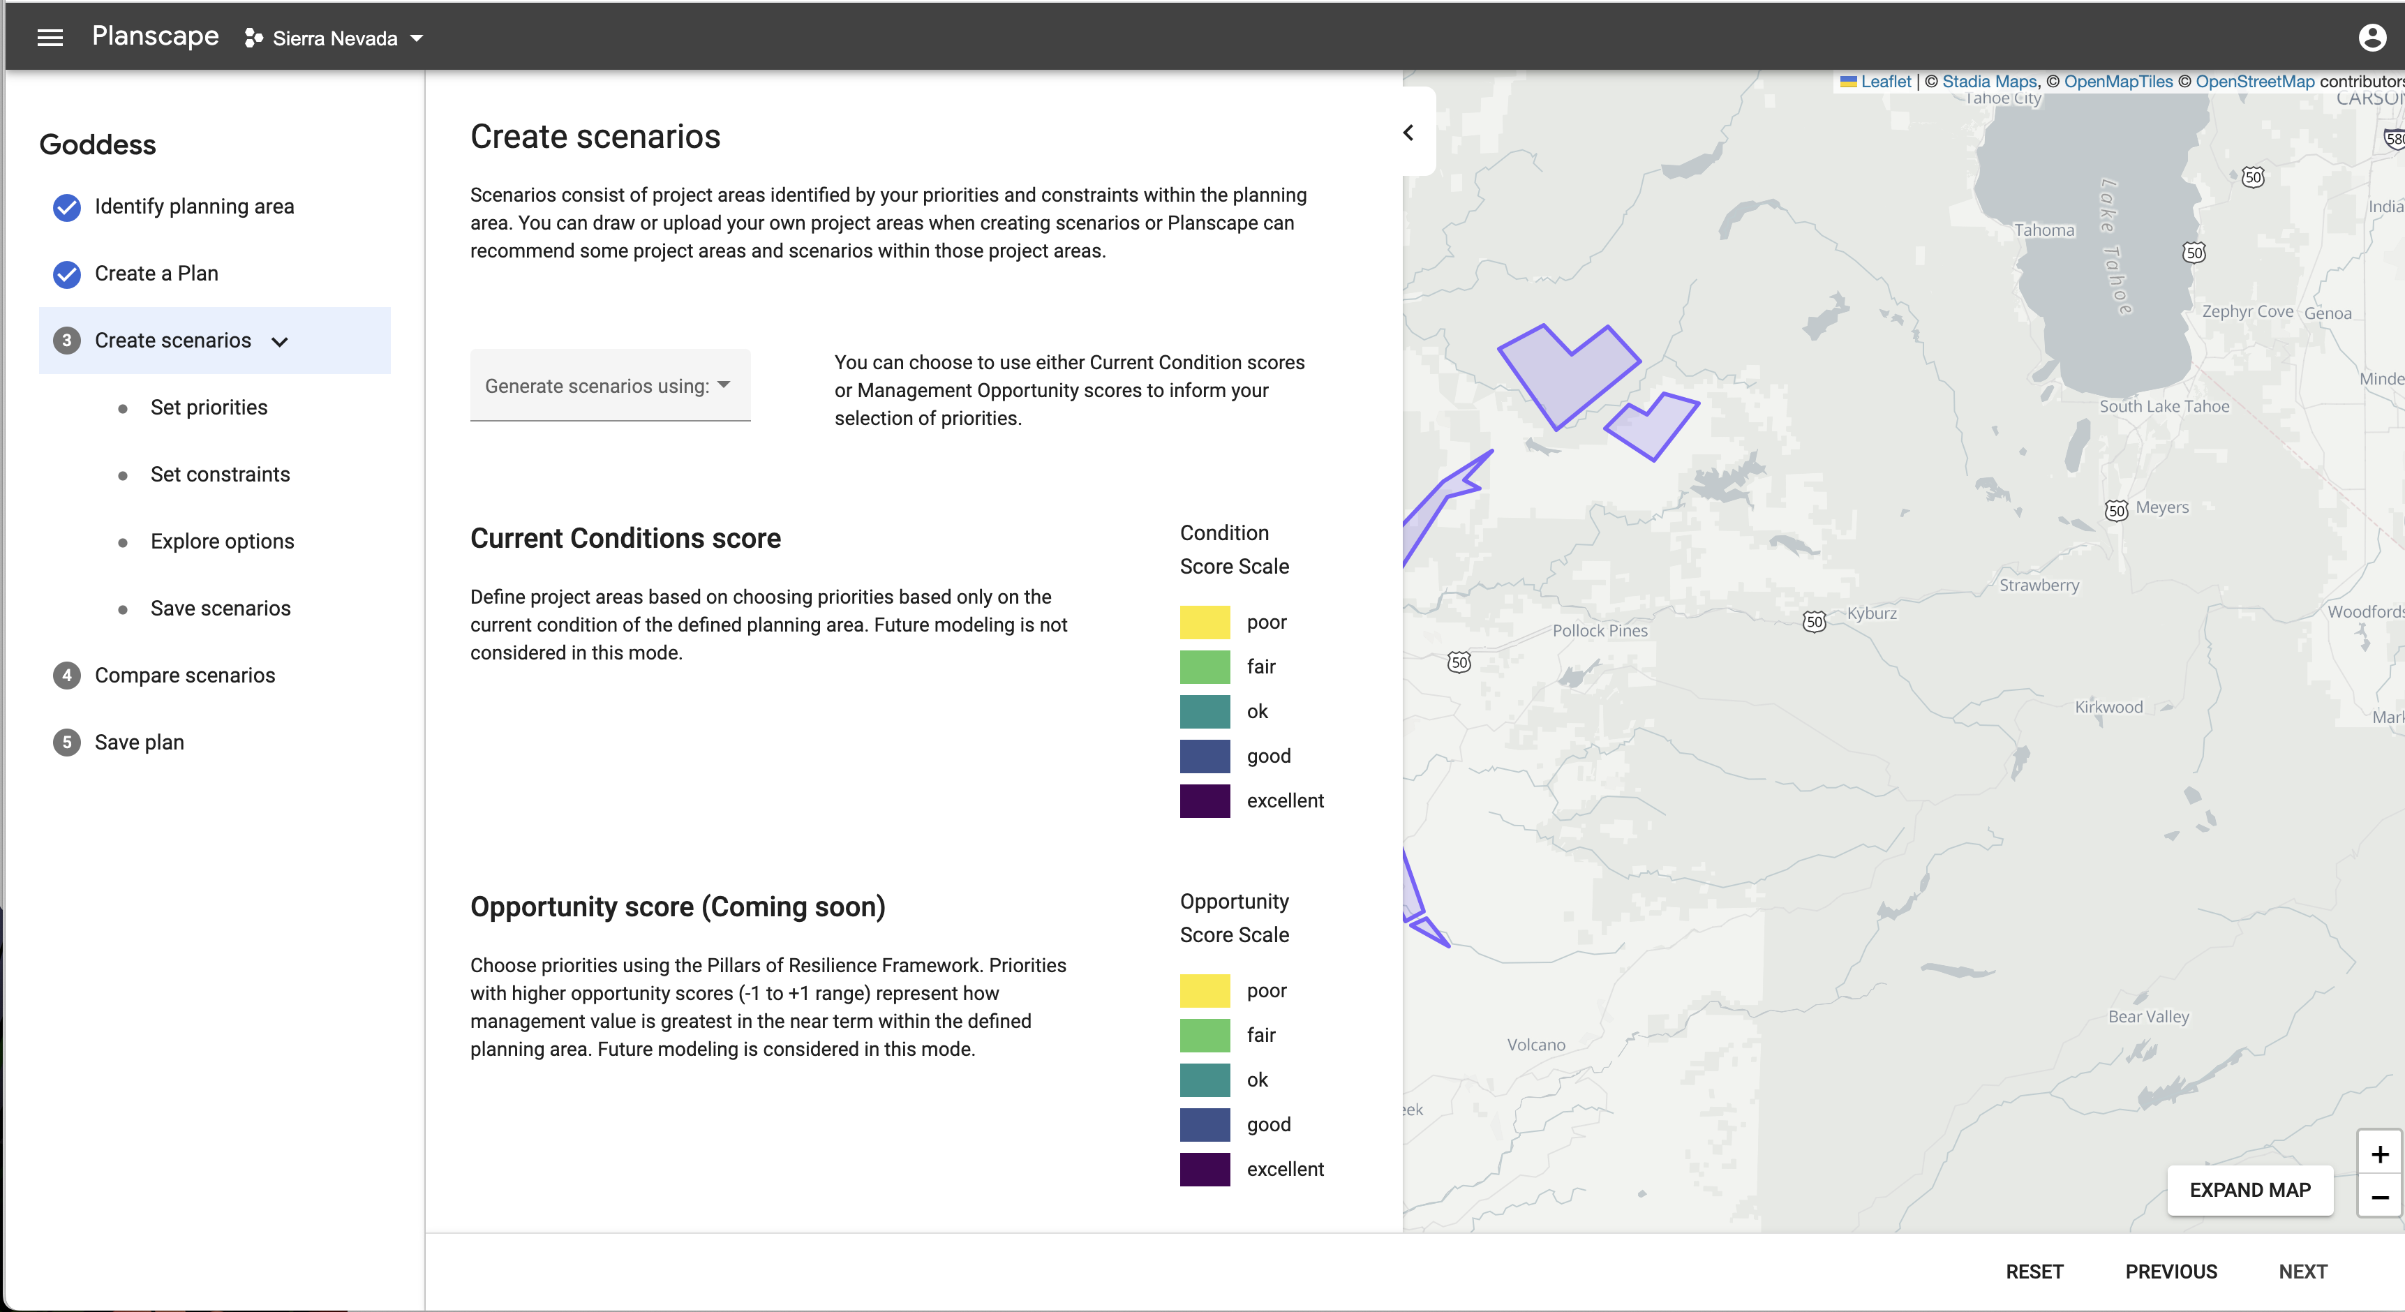Viewport: 2405px width, 1312px height.
Task: Click the Identify planning area checkmark
Action: pyautogui.click(x=66, y=207)
